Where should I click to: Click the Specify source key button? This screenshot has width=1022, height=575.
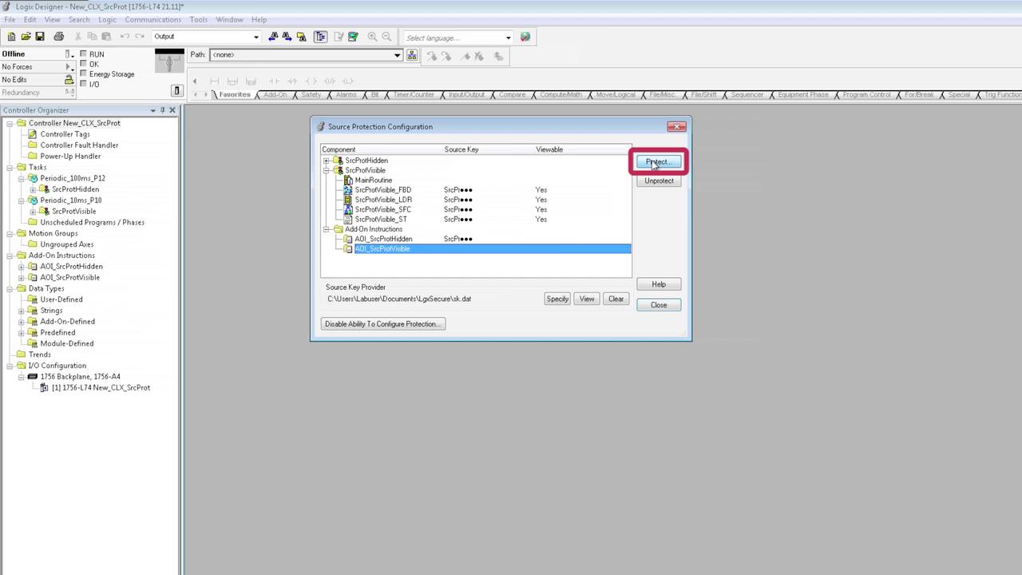click(557, 299)
